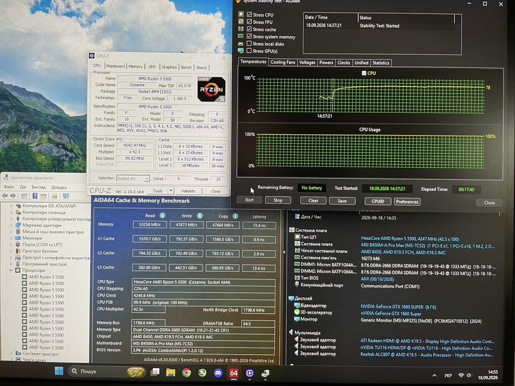515x386 pixels.
Task: Click the Back arrow in Device Manager toolbar
Action: point(5,196)
